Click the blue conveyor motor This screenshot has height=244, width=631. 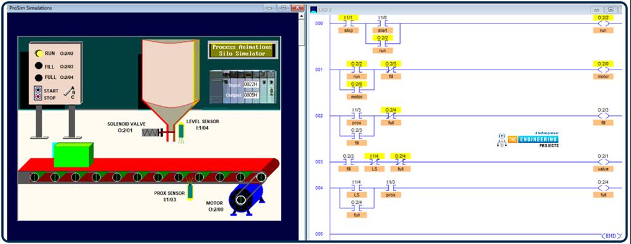[x=246, y=199]
